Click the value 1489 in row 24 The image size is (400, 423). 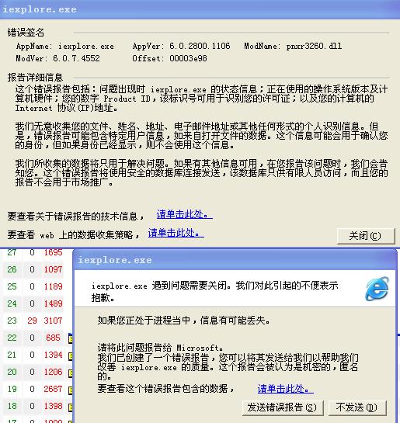point(53,303)
